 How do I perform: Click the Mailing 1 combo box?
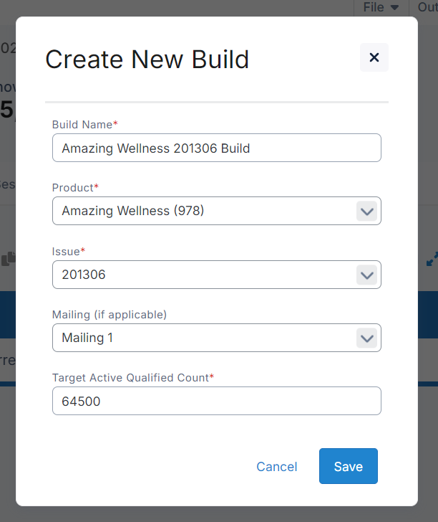204,338
